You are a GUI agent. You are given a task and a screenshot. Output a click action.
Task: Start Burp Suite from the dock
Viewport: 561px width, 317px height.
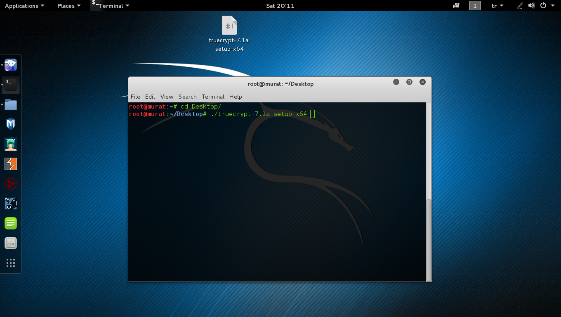(11, 164)
